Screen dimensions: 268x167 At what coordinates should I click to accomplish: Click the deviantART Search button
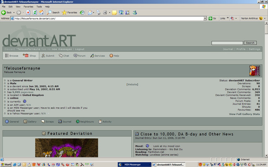click(250, 43)
